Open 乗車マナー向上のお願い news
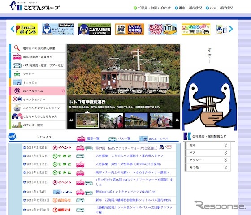Viewport: 251px width, 215px height. 133,172
